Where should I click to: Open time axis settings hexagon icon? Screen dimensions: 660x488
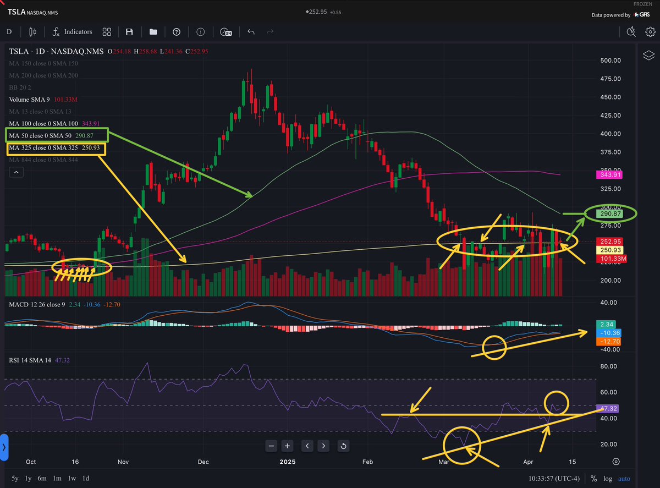click(615, 462)
